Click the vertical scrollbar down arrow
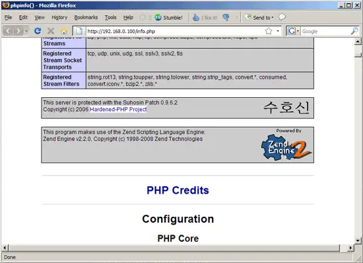363x263 pixels. pos(358,241)
